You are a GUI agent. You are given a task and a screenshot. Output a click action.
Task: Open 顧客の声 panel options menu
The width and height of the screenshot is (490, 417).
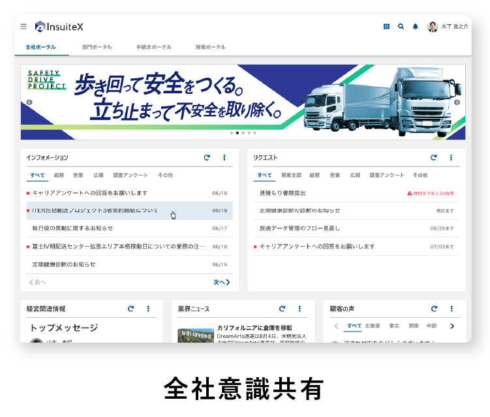click(452, 309)
